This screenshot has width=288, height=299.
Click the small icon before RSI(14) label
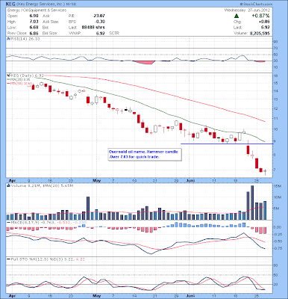8,39
